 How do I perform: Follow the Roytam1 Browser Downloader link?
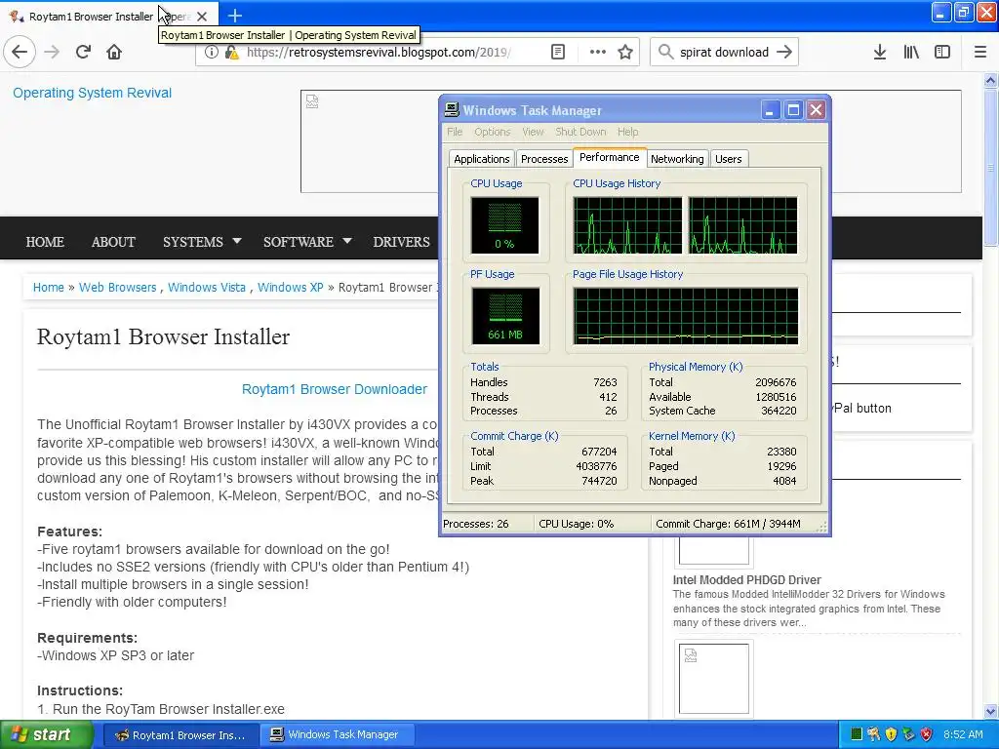335,389
